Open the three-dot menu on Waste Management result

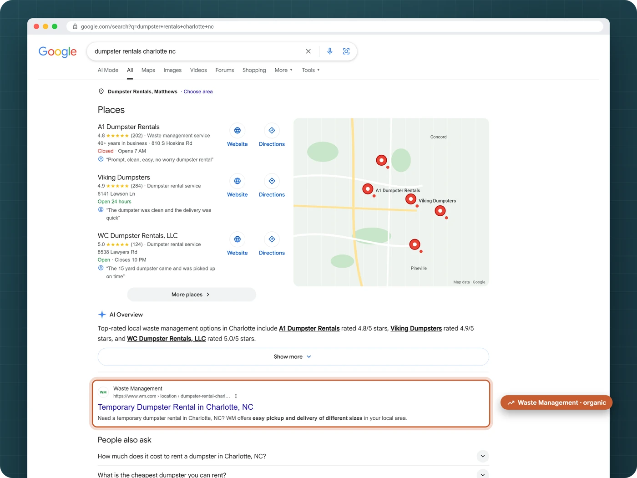coord(236,396)
